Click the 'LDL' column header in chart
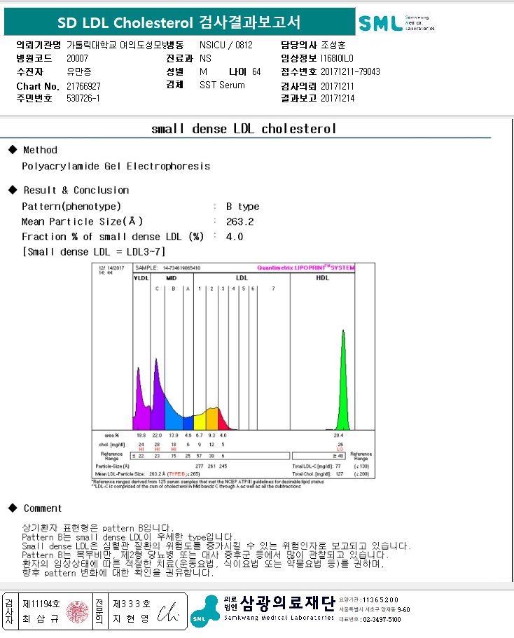This screenshot has height=638, width=514. click(242, 278)
